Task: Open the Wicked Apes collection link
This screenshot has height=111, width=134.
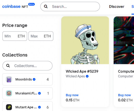Action: tap(75, 76)
